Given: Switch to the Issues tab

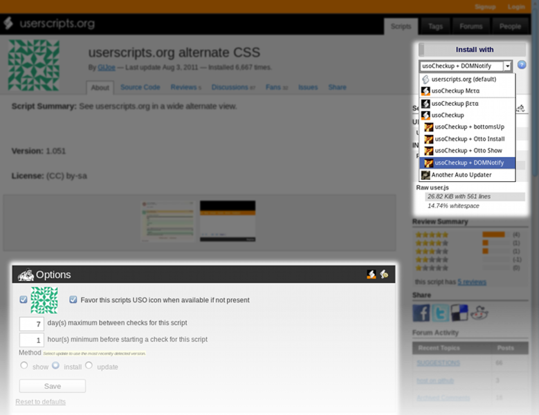Looking at the screenshot, I should pos(308,87).
